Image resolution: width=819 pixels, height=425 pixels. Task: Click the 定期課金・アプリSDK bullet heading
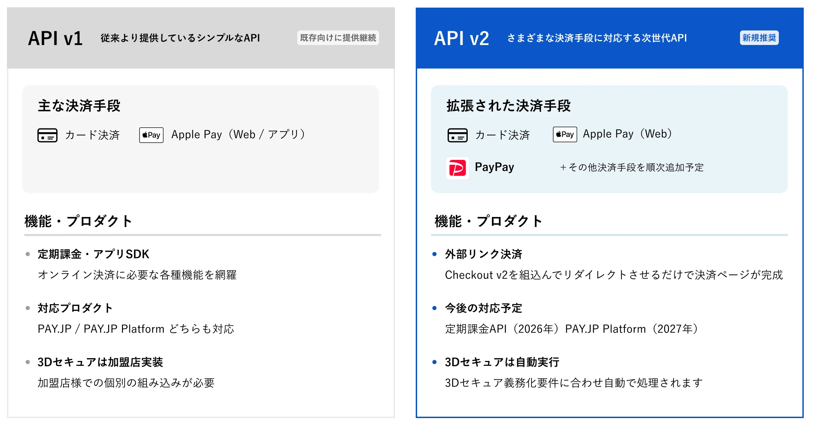(93, 254)
